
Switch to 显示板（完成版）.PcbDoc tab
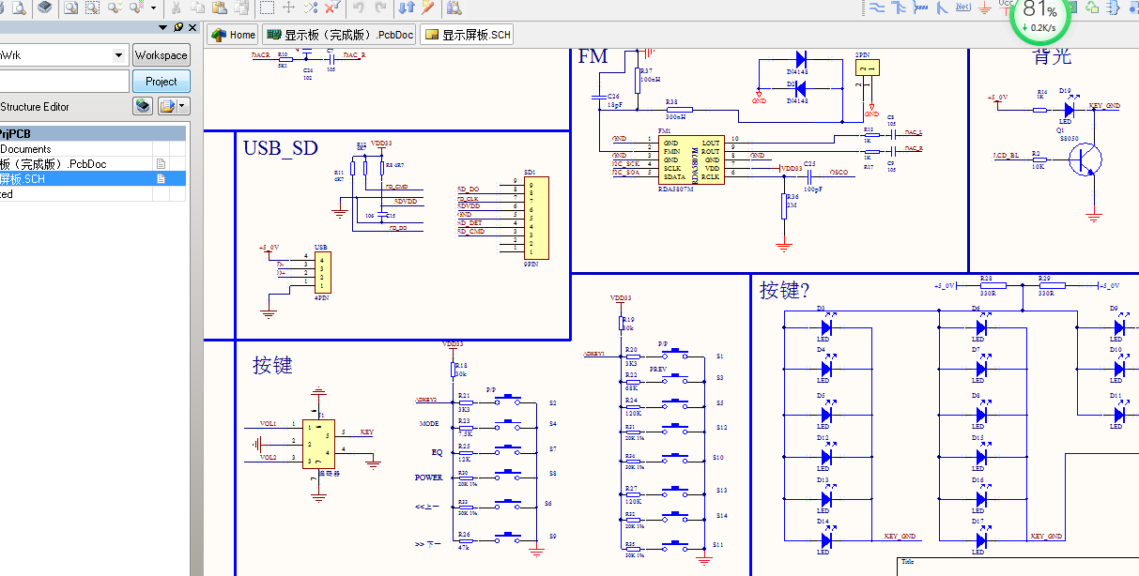coord(340,35)
